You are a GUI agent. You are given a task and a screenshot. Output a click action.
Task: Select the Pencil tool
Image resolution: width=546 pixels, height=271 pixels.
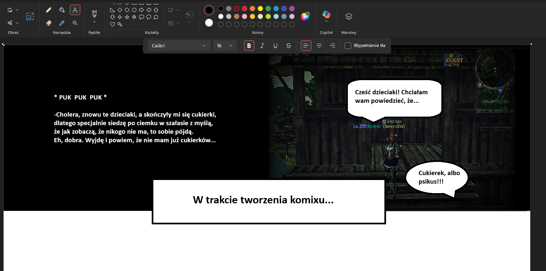(49, 10)
